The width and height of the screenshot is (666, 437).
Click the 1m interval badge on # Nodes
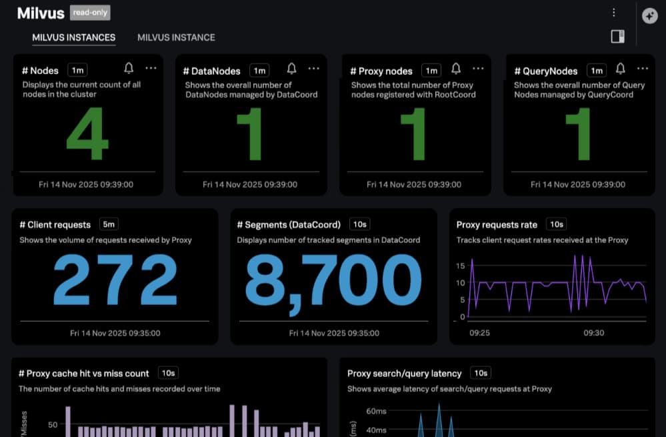(78, 70)
